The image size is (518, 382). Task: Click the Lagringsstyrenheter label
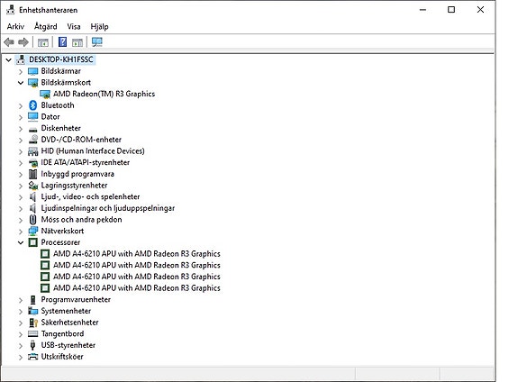(74, 186)
